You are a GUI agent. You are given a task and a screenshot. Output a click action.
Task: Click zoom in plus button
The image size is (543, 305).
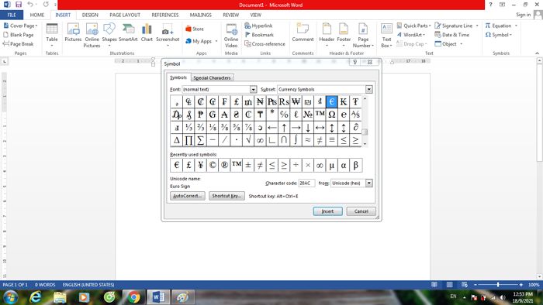point(521,285)
